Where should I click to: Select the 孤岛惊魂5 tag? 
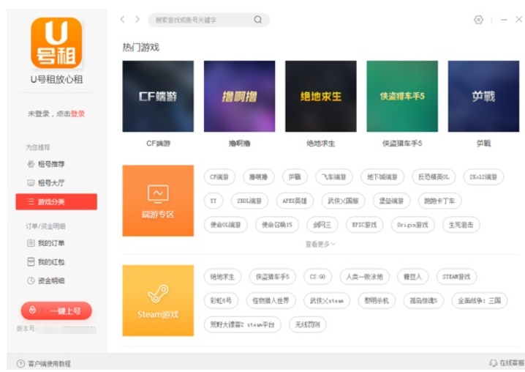click(x=423, y=300)
